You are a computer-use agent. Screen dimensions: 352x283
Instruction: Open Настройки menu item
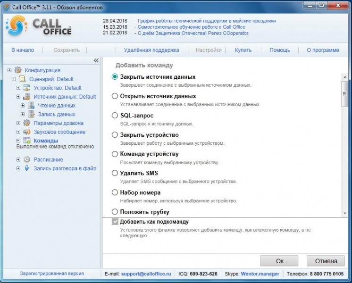point(209,50)
